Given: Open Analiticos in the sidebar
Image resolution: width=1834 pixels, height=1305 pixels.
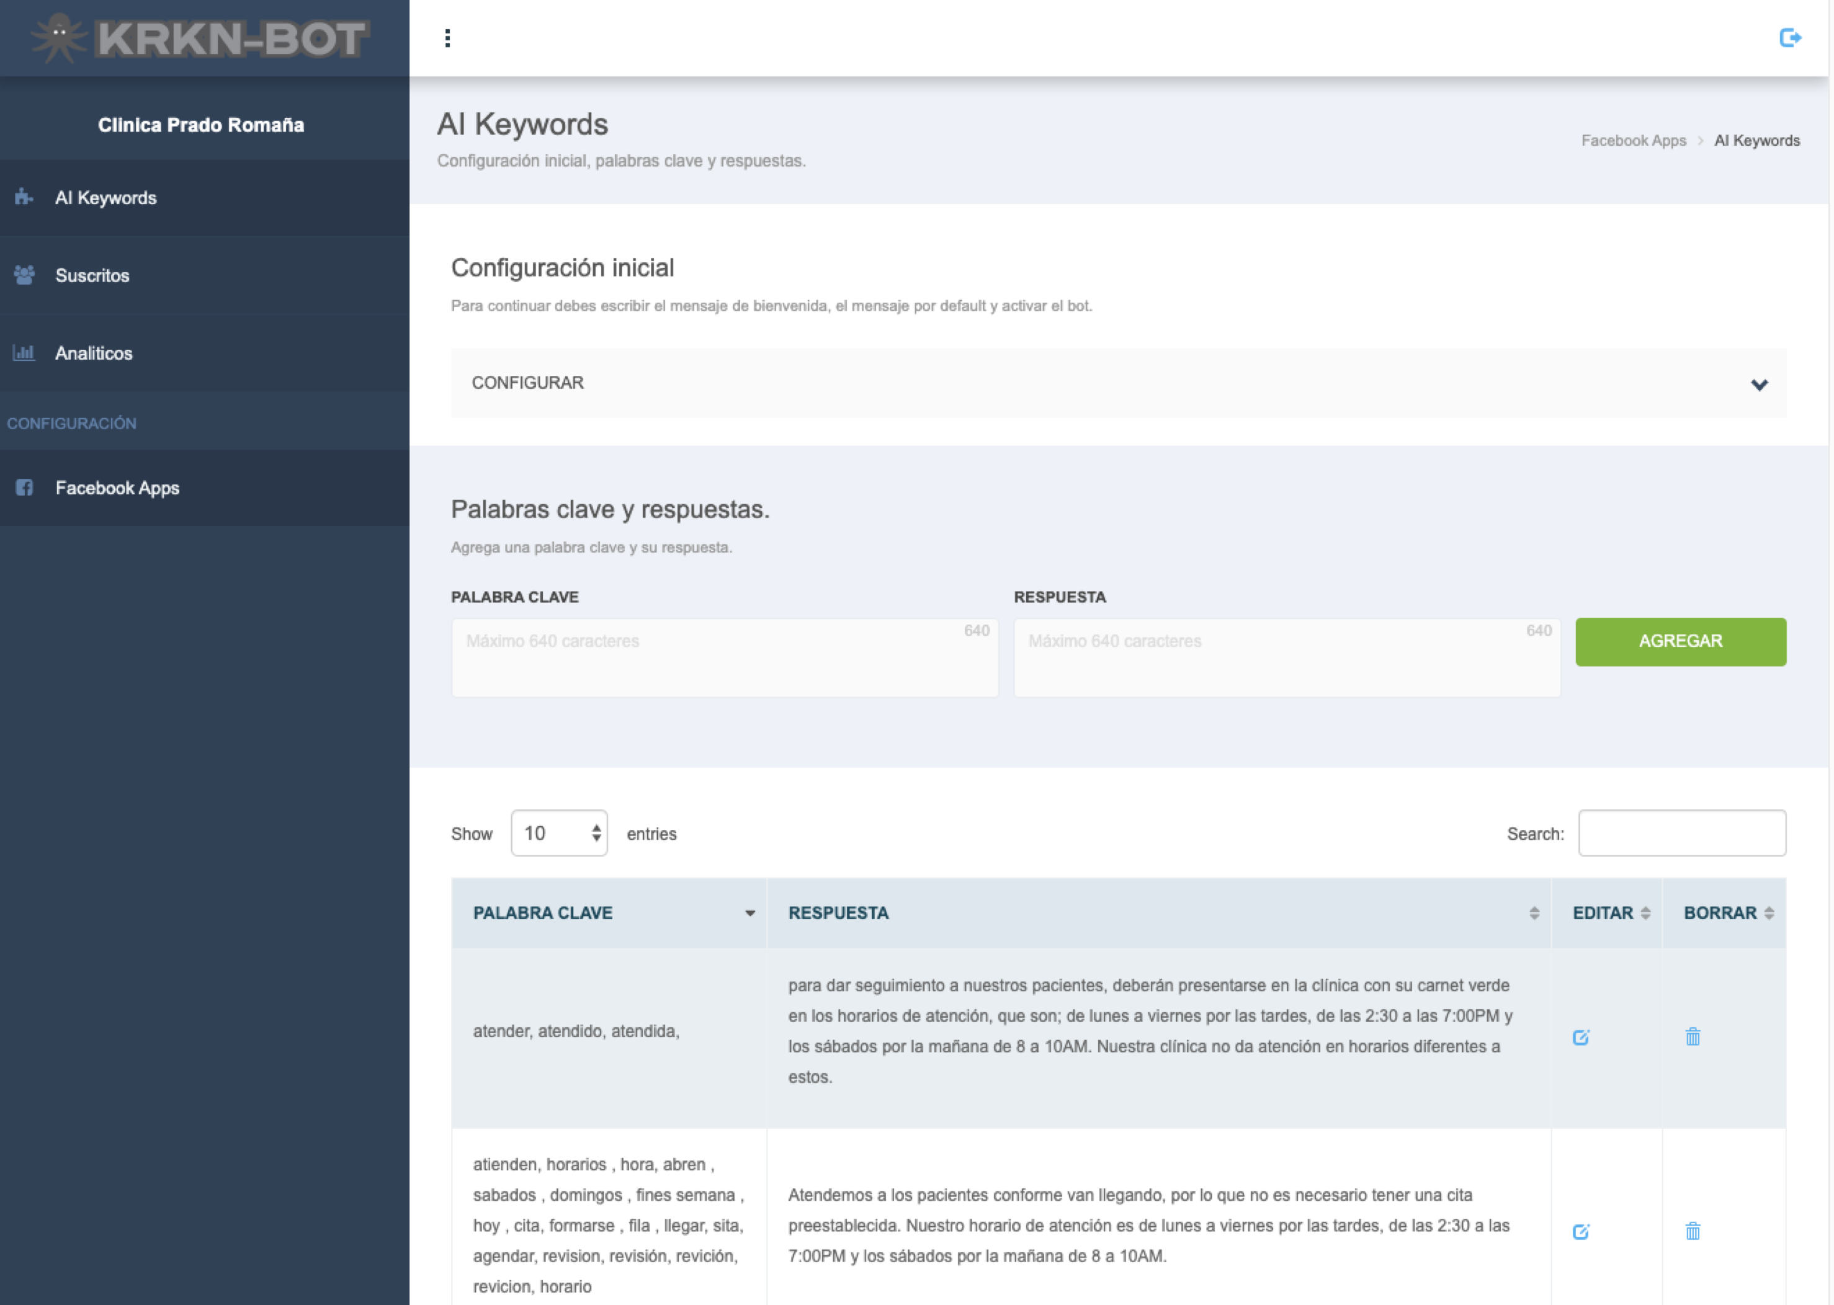Looking at the screenshot, I should click(93, 353).
